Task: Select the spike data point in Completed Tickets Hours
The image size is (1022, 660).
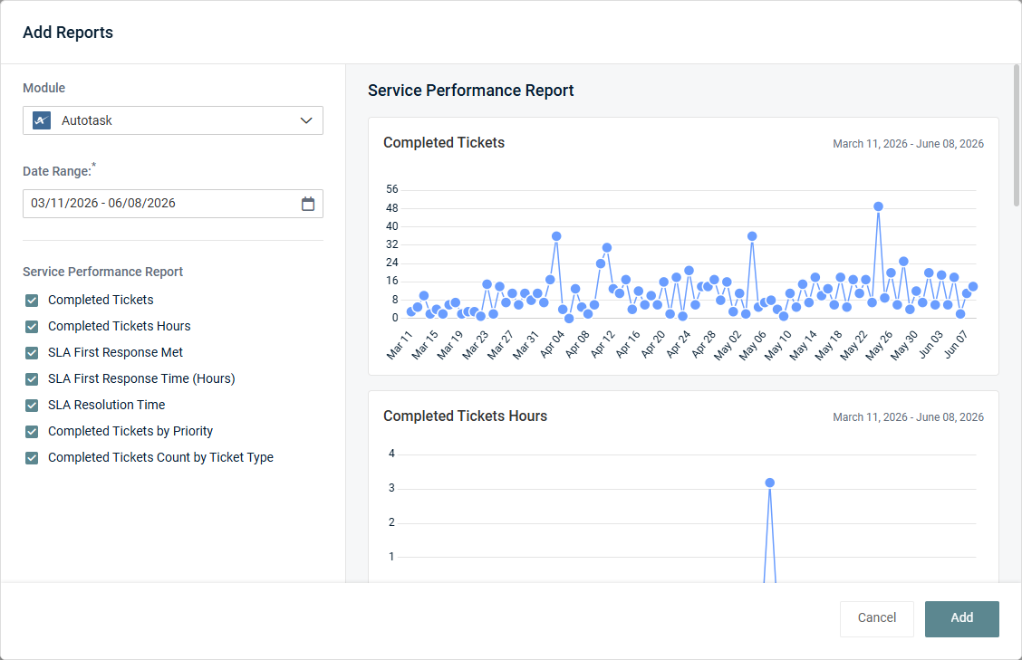Action: [770, 483]
